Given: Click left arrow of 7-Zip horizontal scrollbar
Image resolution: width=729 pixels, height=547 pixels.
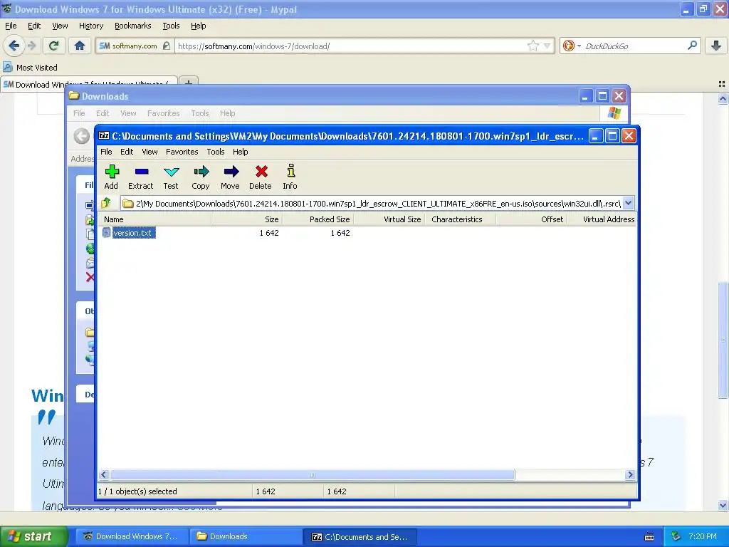Looking at the screenshot, I should [104, 475].
